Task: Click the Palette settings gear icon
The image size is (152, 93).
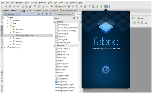Action: 74,18
